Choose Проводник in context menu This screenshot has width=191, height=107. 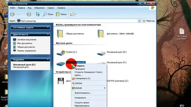coord(89,69)
